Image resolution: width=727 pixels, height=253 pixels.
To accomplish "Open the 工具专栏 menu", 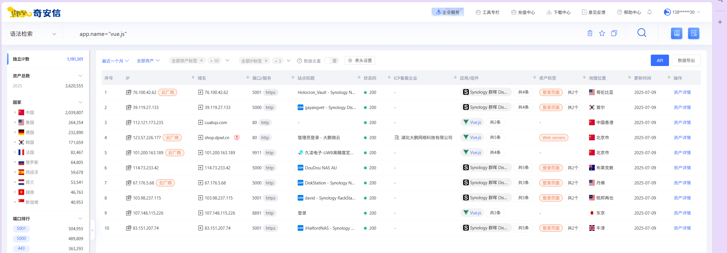I will [488, 12].
